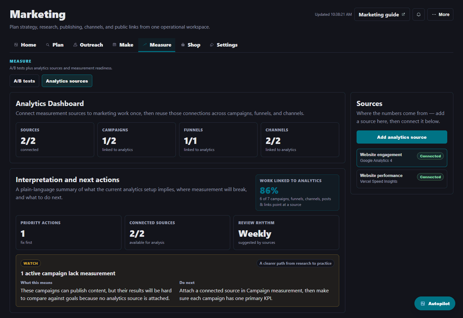Click the Campaigns 1/2 stat card
The image size is (463, 318).
[137, 140]
